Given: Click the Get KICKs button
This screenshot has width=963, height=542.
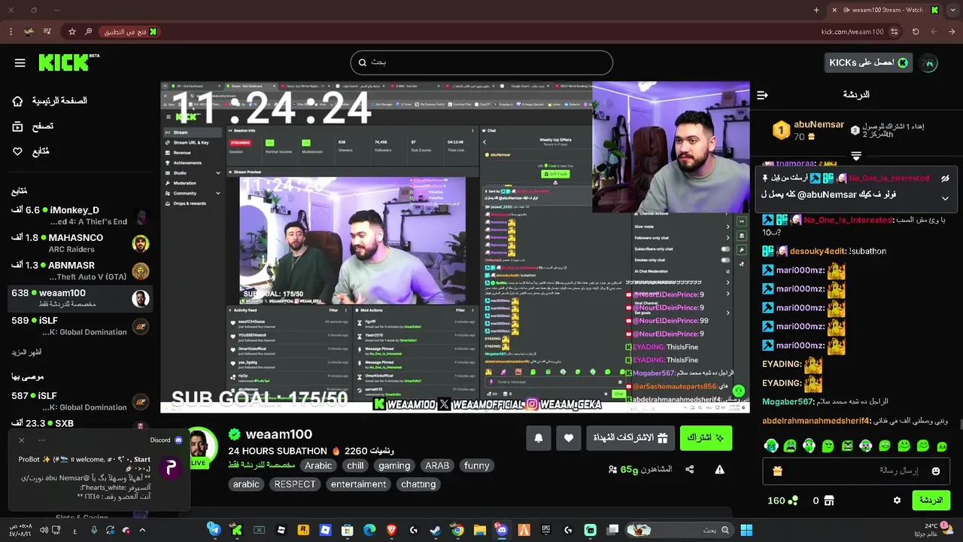Looking at the screenshot, I should pyautogui.click(x=869, y=63).
